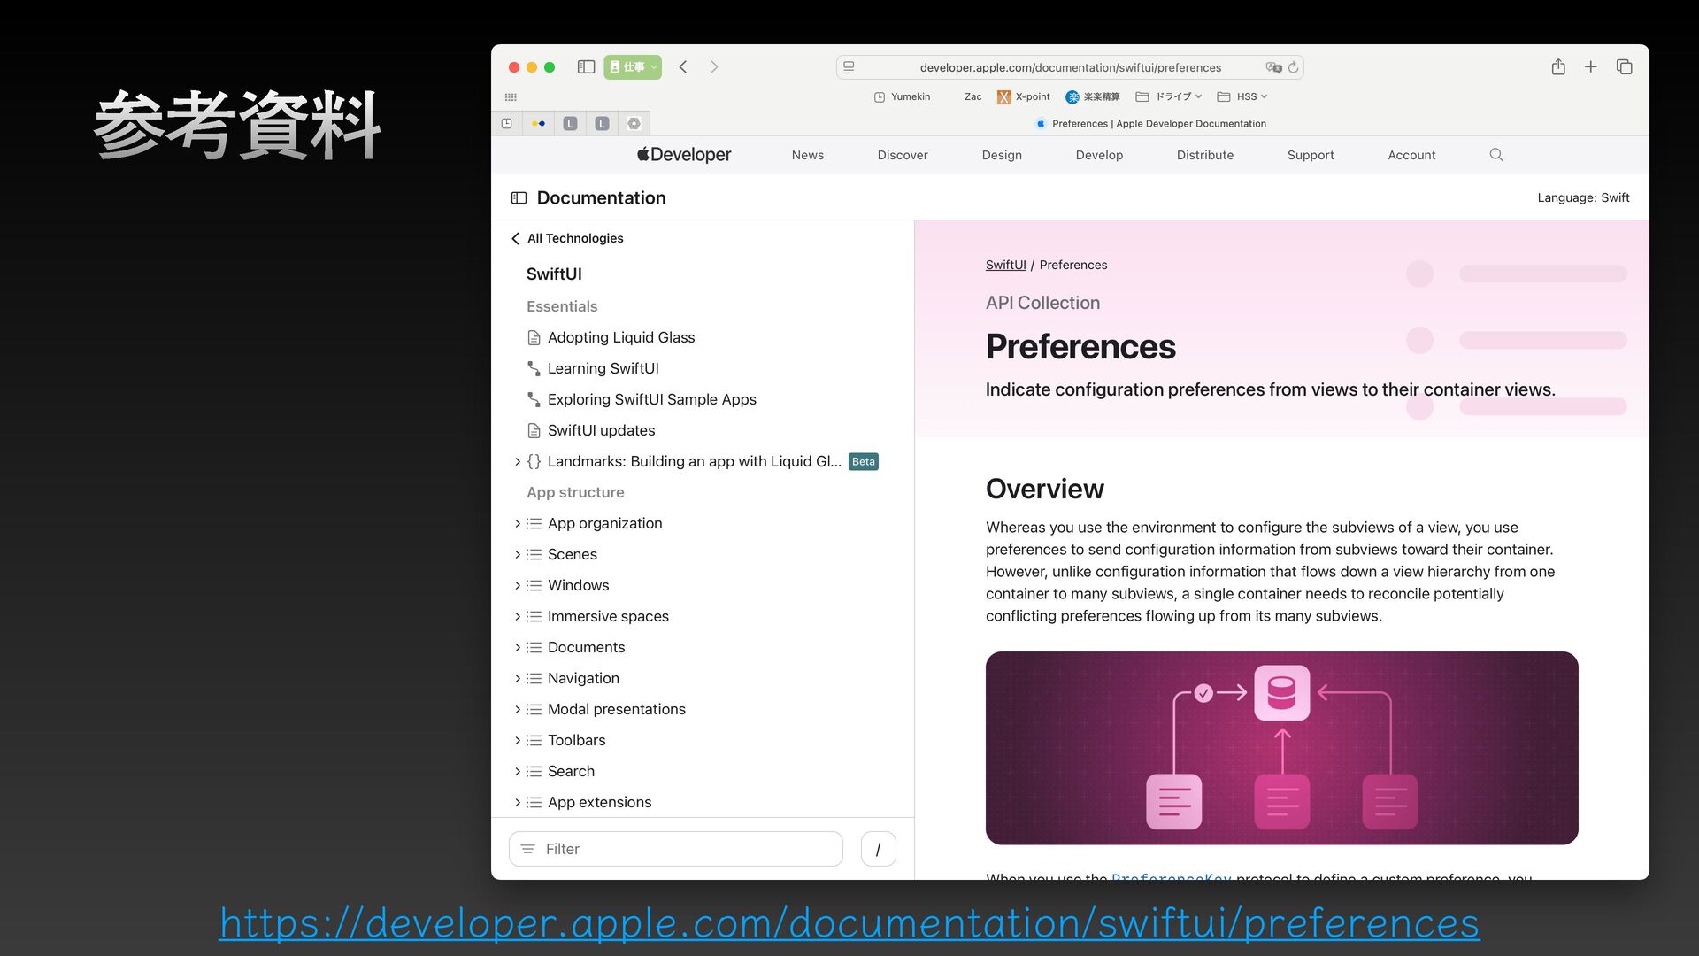Open the Support menu
1699x956 pixels.
click(1311, 155)
